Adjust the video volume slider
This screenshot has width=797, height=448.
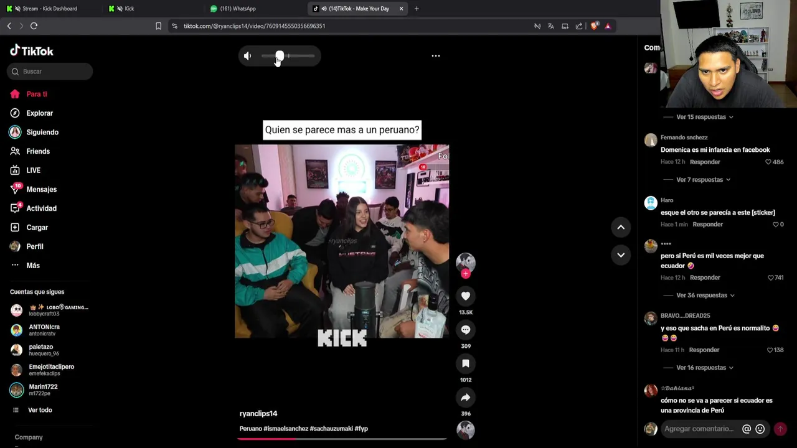[288, 56]
